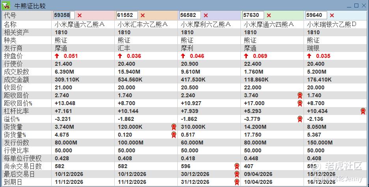Screen dimensions: 369x187
Task: Select the name 小米汇丰六乙熊A
Action: click(x=143, y=24)
